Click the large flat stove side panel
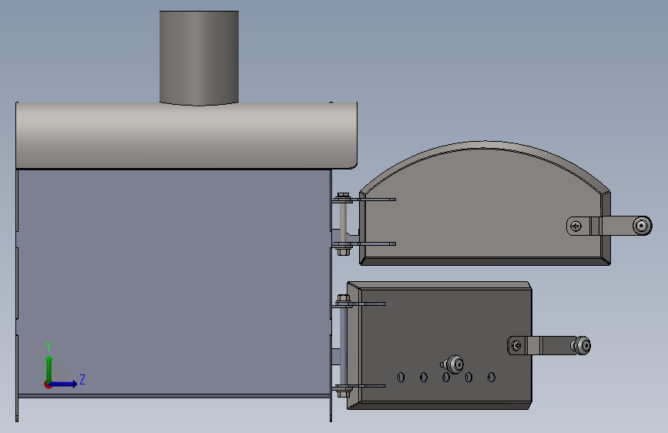Viewport: 668px width, 433px height. point(174,282)
